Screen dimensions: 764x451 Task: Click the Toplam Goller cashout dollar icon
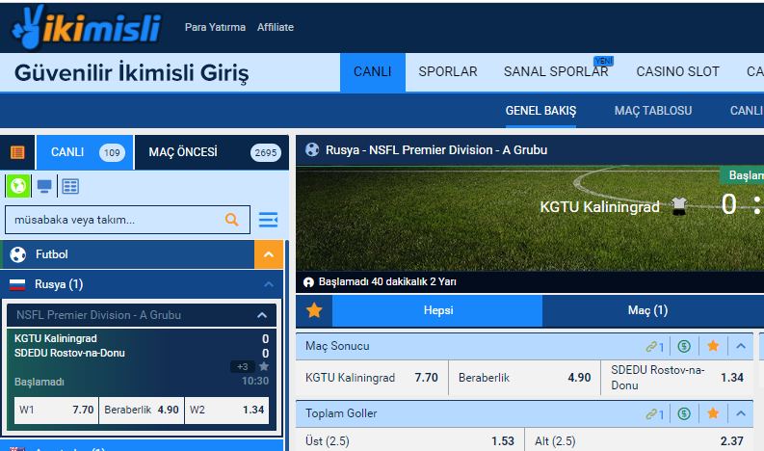[684, 413]
